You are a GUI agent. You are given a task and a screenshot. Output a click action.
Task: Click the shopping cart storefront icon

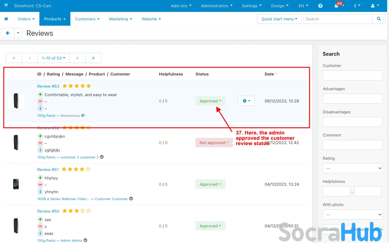(x=6, y=6)
